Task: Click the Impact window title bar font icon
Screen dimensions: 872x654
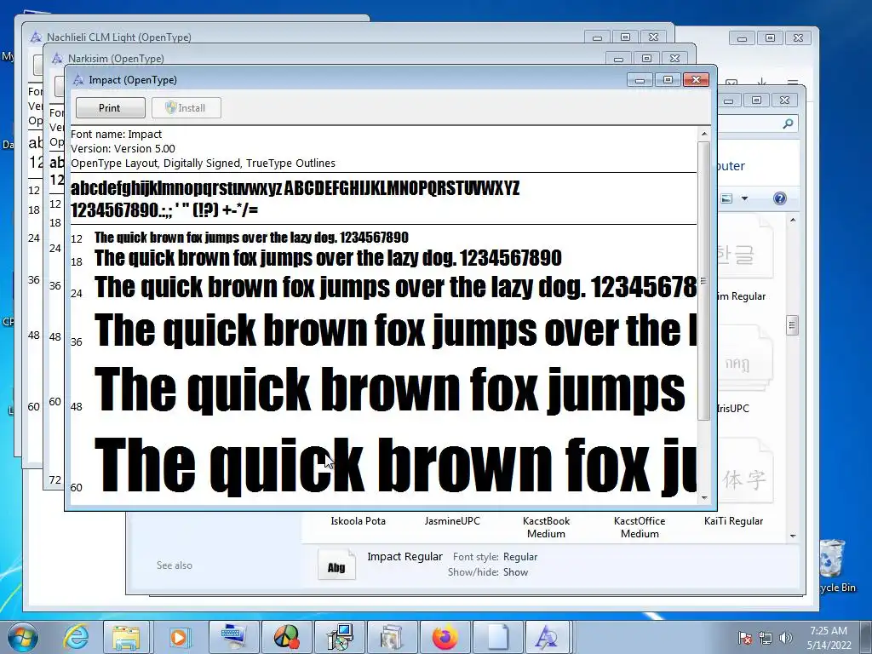Action: coord(78,80)
